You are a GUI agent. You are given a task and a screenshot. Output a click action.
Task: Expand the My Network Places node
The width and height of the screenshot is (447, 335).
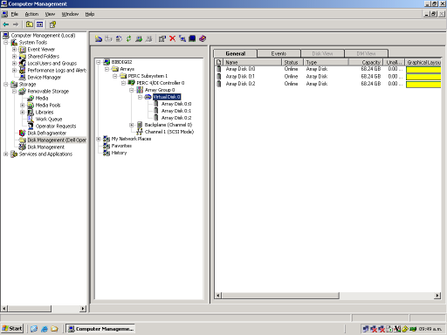pos(99,139)
